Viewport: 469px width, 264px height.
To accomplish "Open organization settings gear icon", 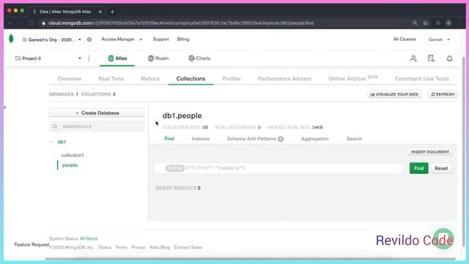I will [x=89, y=40].
